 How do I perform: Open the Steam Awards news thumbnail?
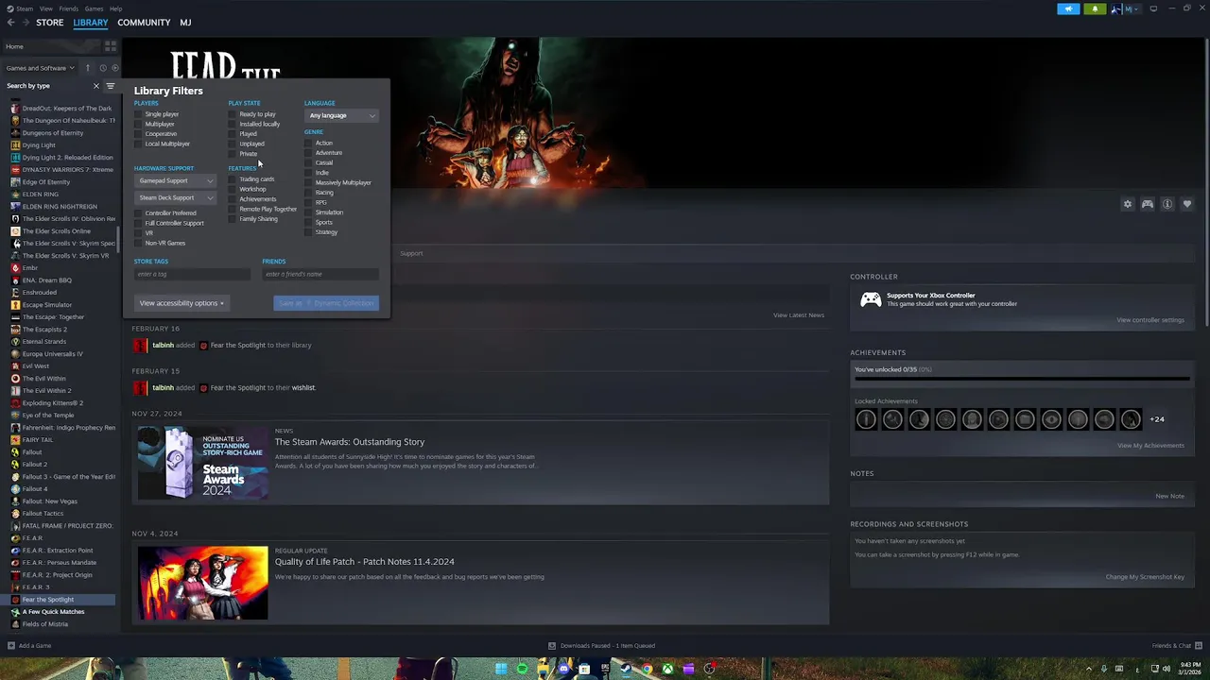(x=202, y=463)
